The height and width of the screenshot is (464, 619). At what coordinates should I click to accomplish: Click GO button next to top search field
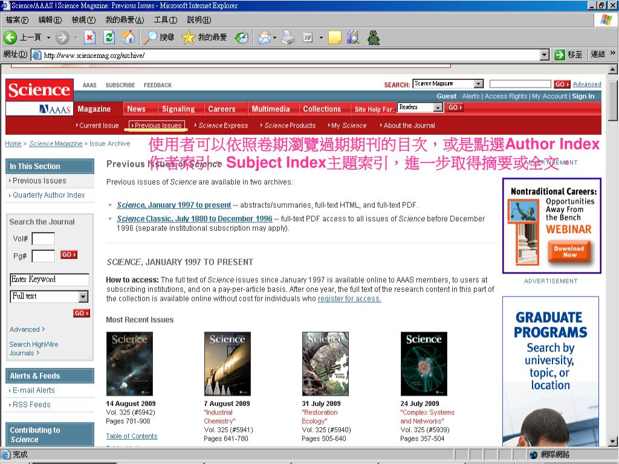pyautogui.click(x=562, y=84)
